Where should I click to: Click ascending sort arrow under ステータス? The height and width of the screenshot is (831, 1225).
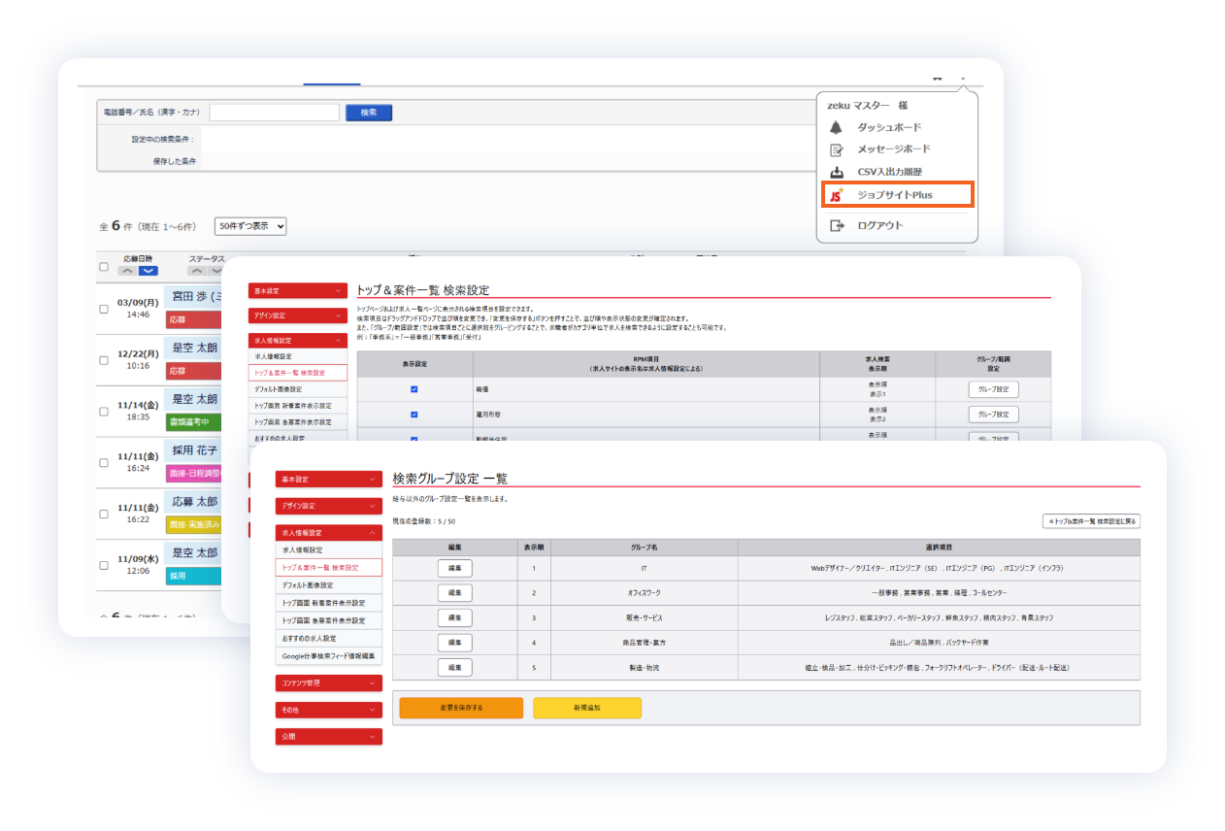197,272
